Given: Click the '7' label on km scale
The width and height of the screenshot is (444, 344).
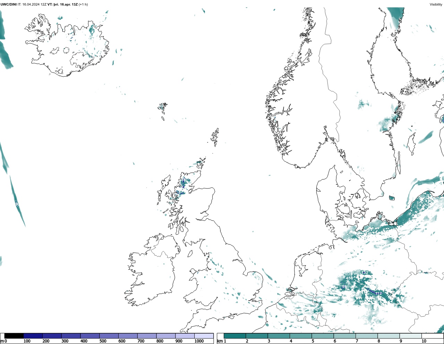Looking at the screenshot, I should 357,341.
